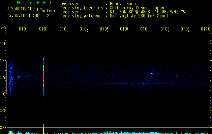The height and width of the screenshot is (134, 212).
Task: Click the 0104 time axis marker
Action: (84, 29)
